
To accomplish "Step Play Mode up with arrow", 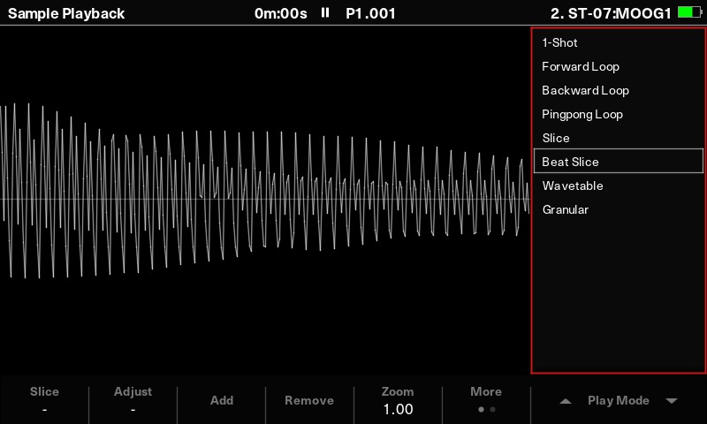I will (x=566, y=401).
